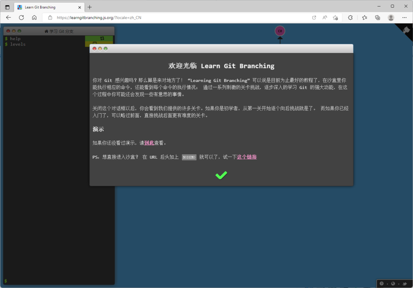
Task: View site information via the lock icon
Action: point(50,18)
